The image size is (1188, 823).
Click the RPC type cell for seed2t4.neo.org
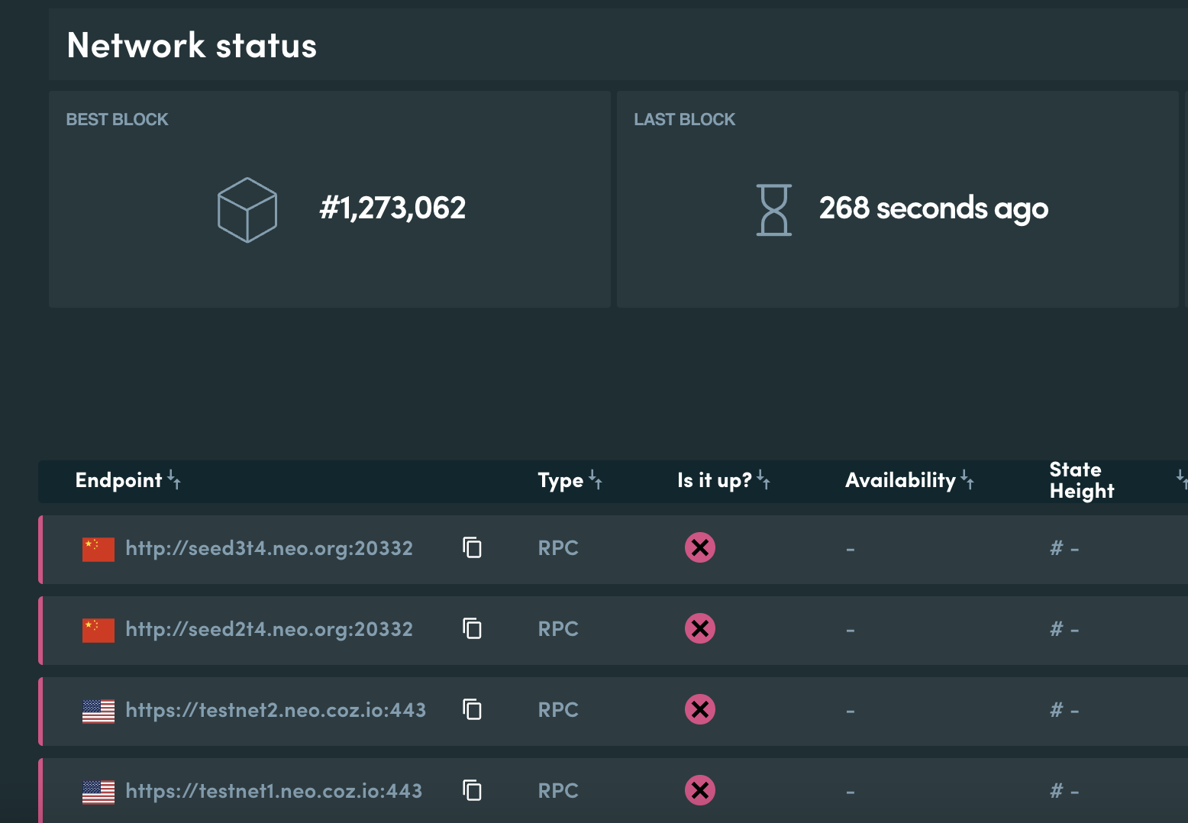(558, 629)
